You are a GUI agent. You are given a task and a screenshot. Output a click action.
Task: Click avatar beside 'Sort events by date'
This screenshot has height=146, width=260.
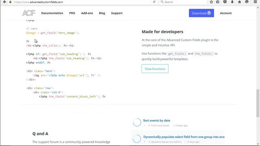pos(137,122)
